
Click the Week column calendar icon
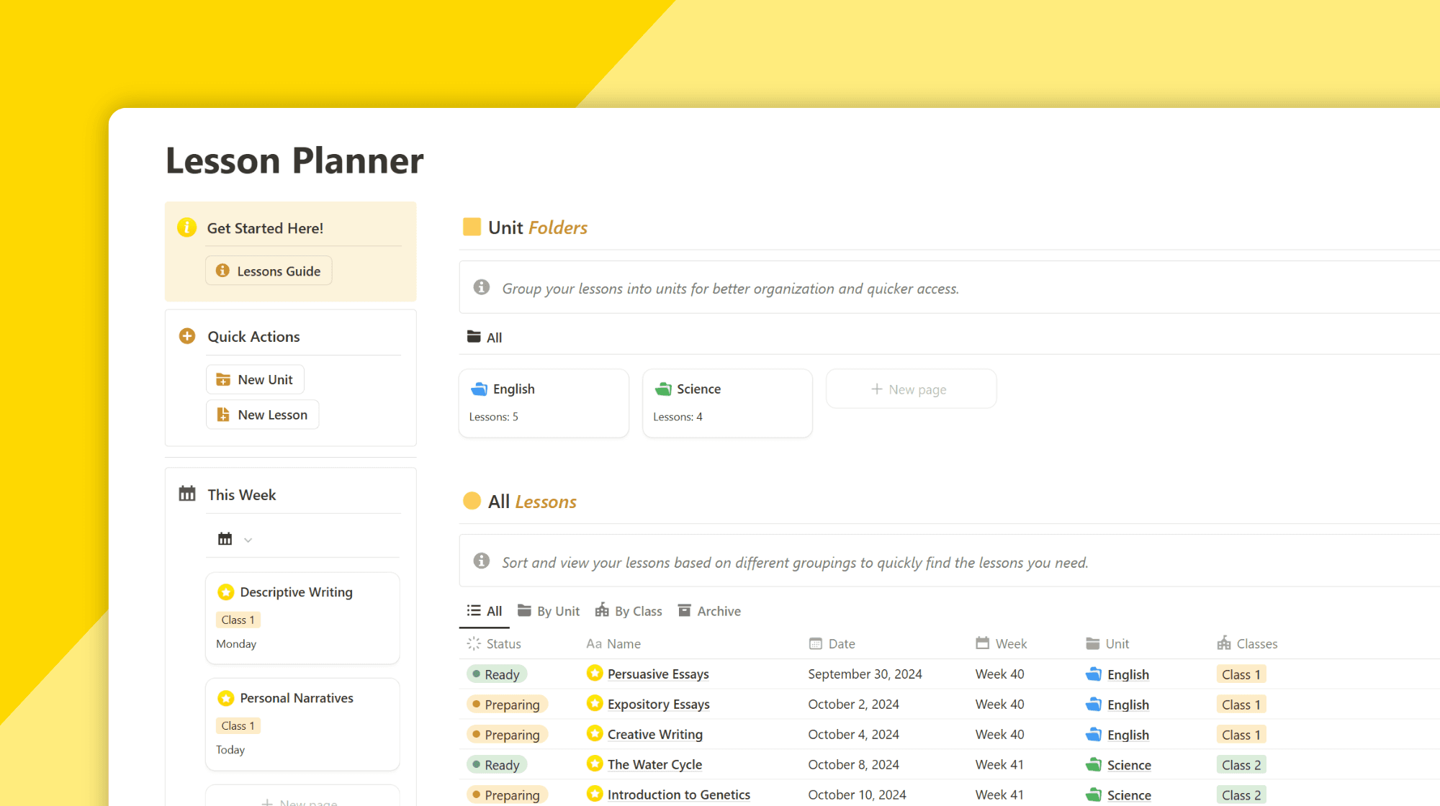click(982, 643)
